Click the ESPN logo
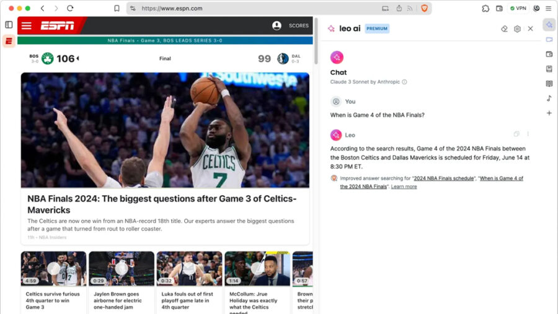558x314 pixels. coord(57,25)
